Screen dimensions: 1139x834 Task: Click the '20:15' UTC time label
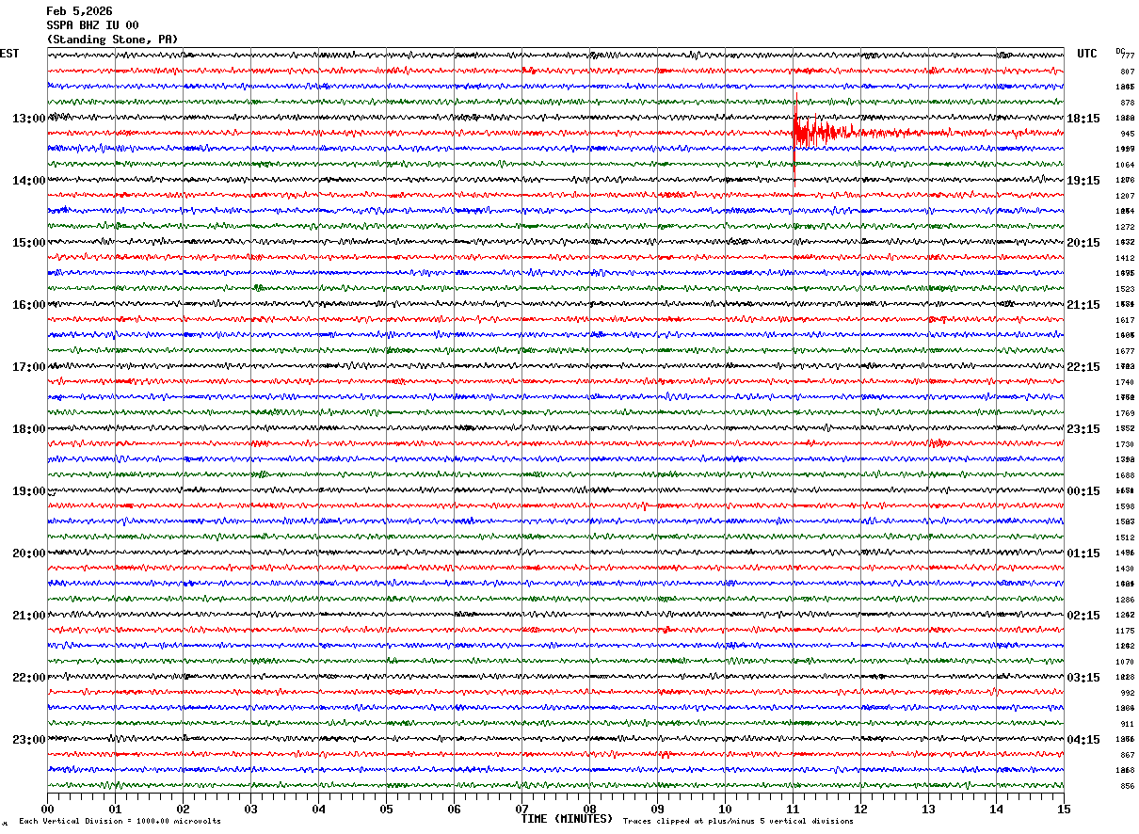pos(1084,242)
